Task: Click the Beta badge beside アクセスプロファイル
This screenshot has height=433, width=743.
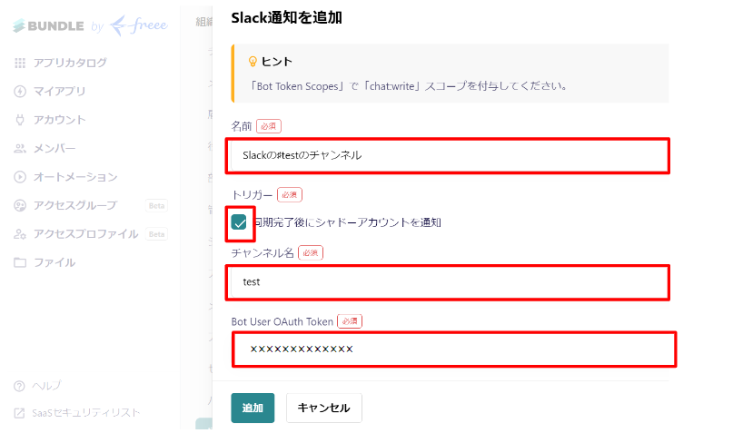Action: [156, 234]
